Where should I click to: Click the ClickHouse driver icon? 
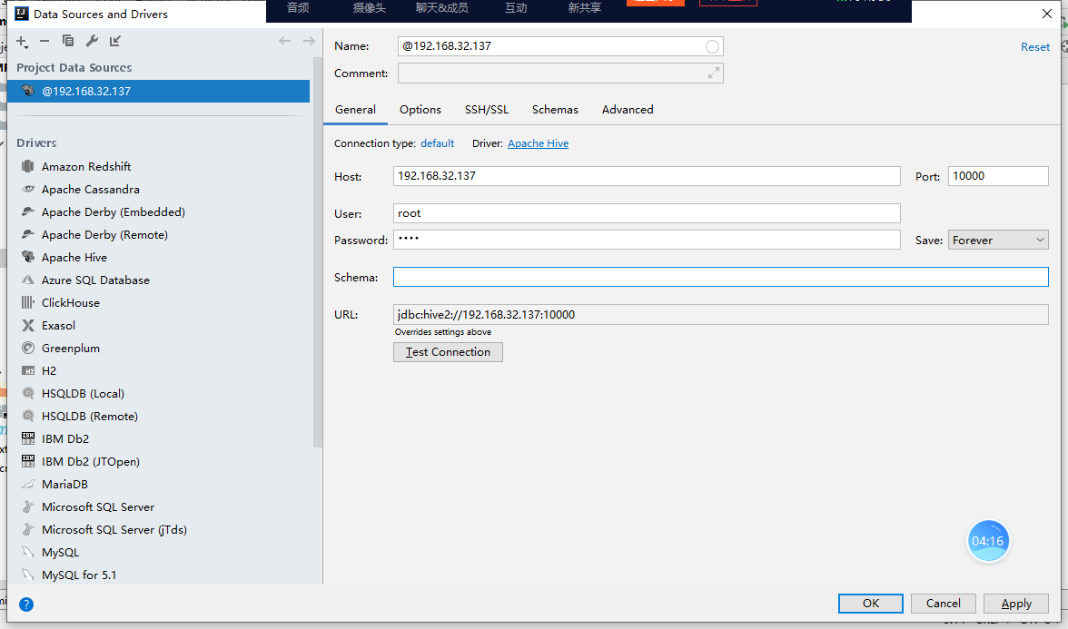(28, 302)
